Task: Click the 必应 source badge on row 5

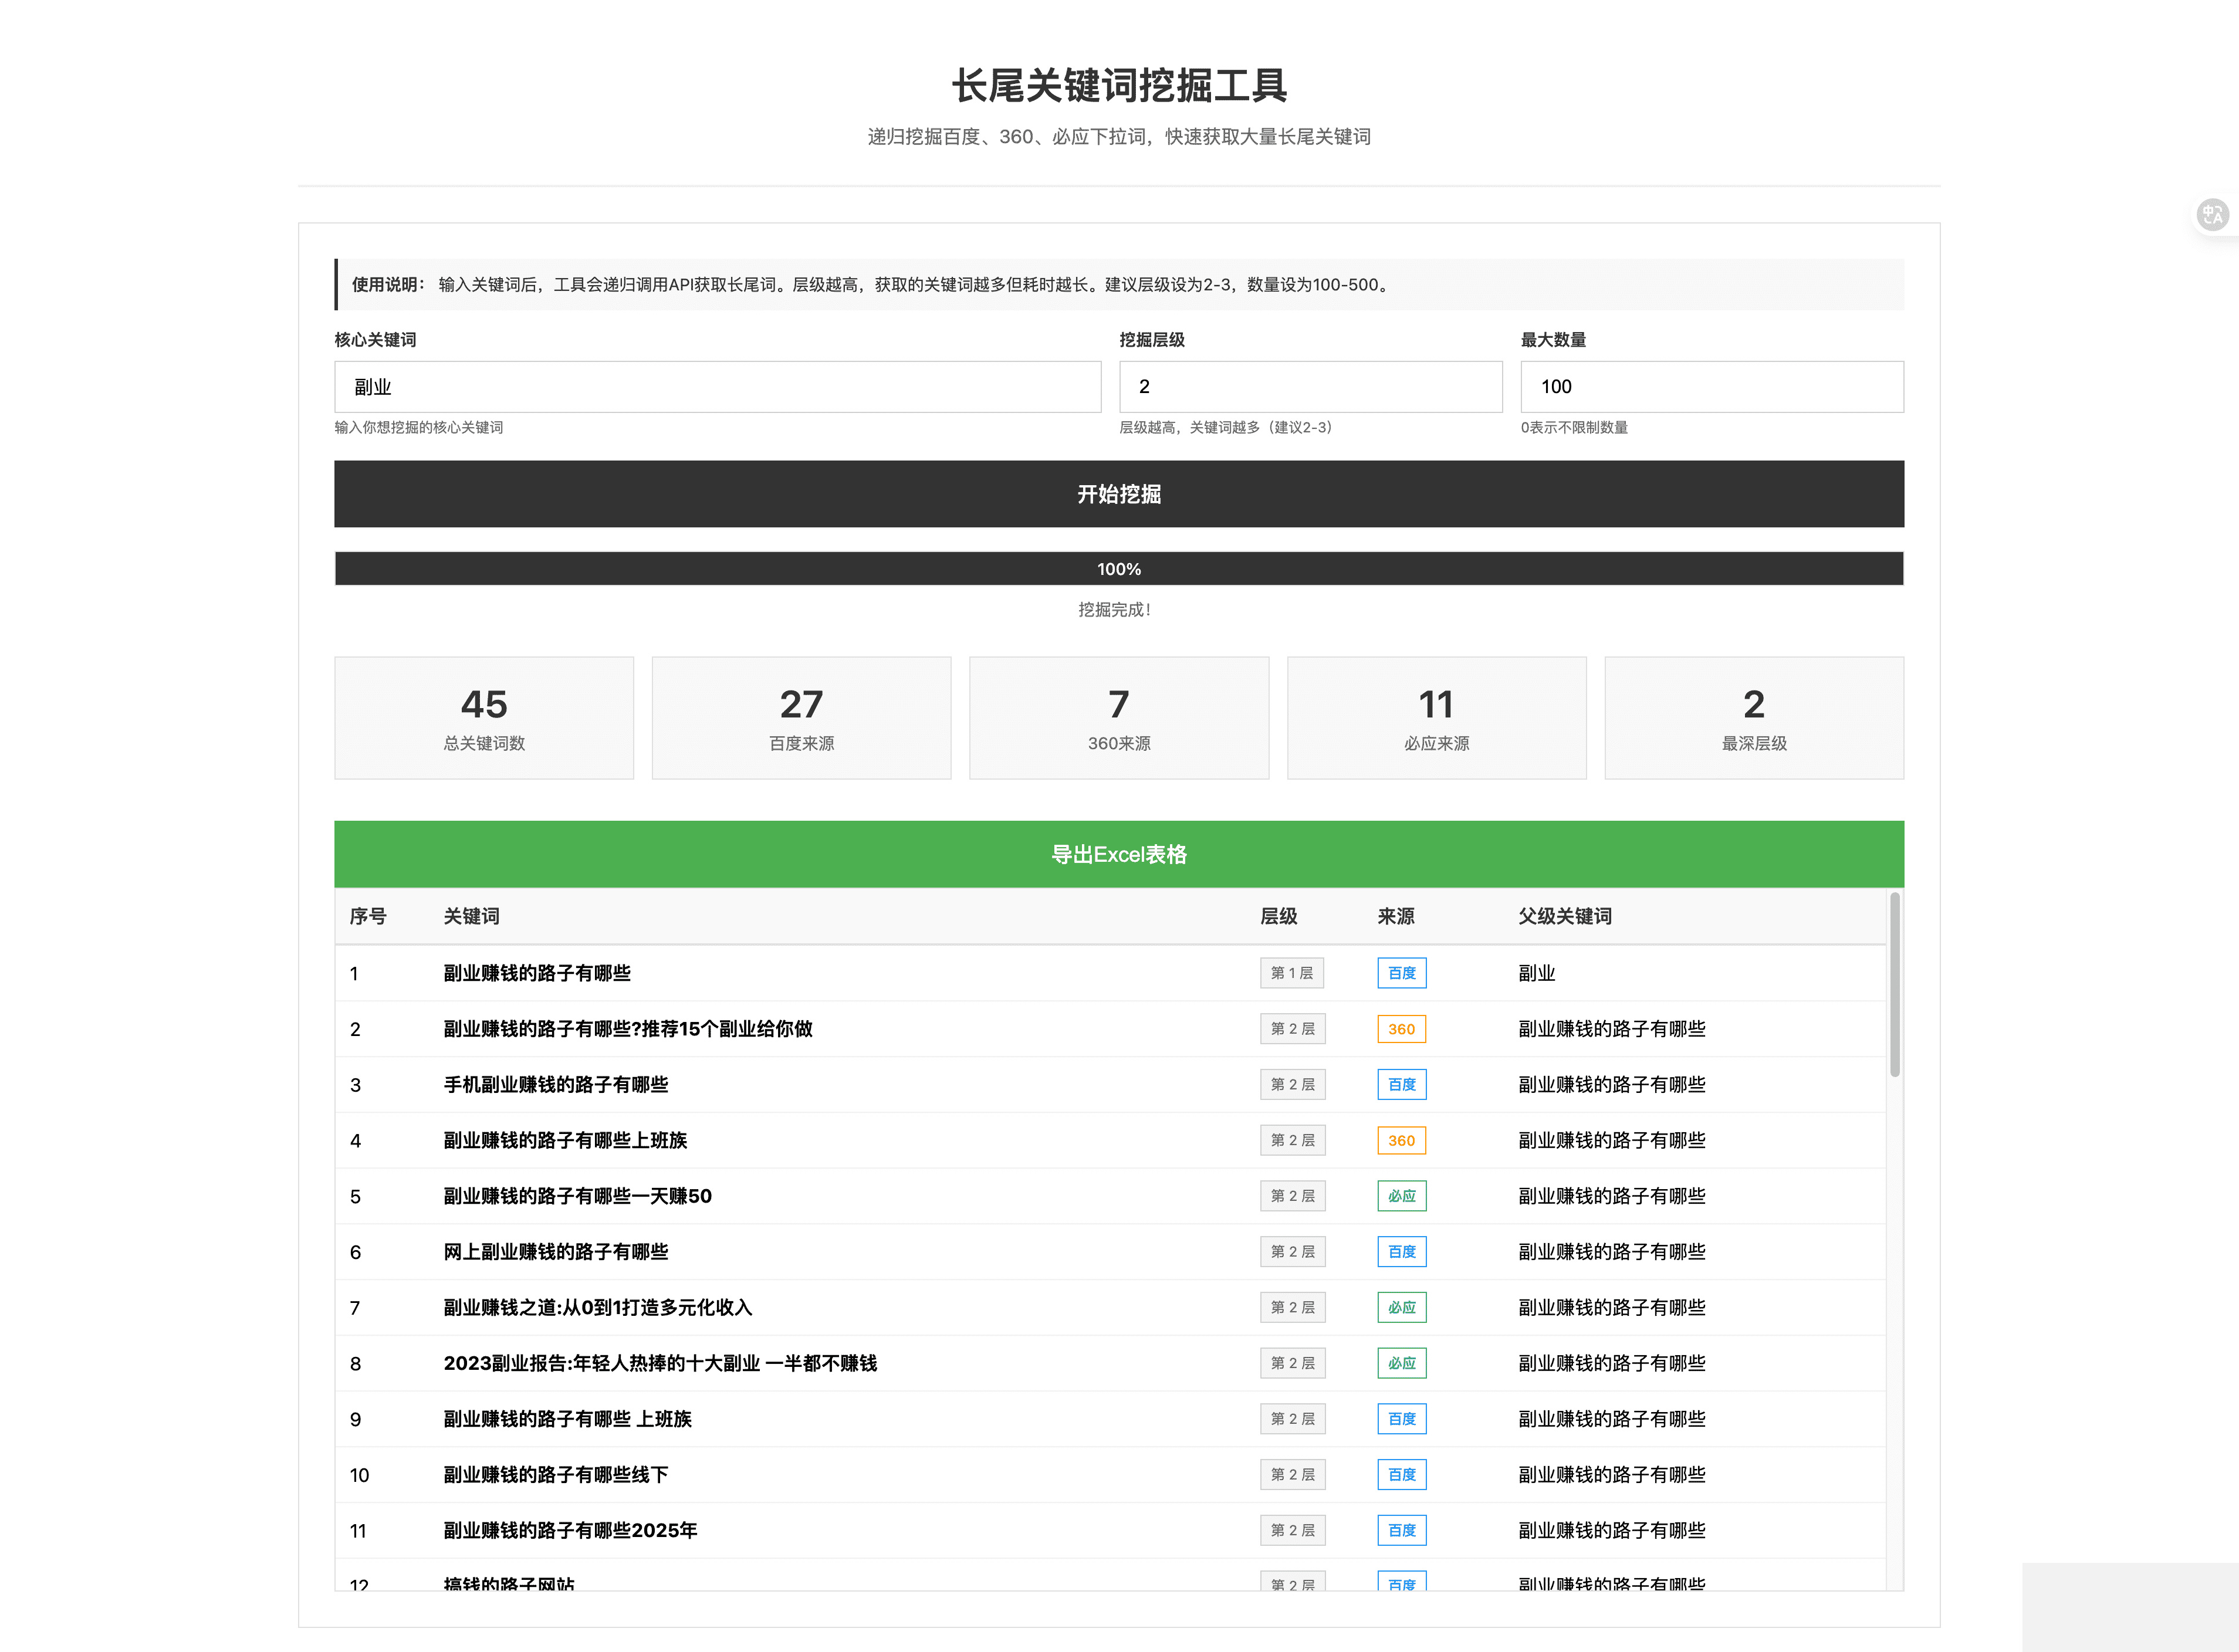Action: tap(1401, 1196)
